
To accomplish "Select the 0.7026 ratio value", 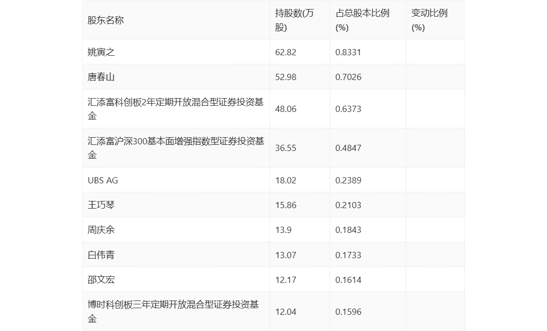I will point(348,77).
